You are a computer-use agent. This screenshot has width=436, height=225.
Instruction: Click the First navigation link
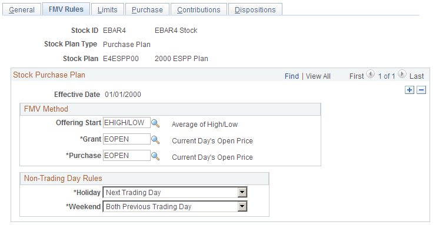point(357,76)
